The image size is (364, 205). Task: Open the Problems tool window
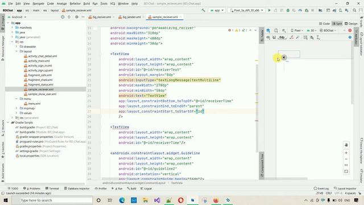pos(32,188)
